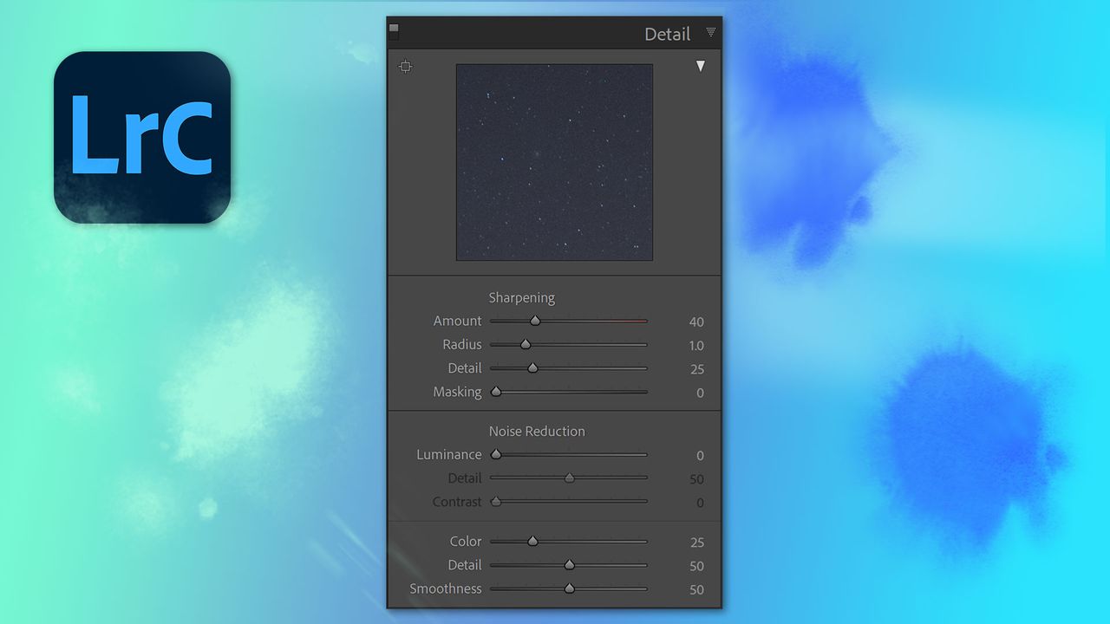The width and height of the screenshot is (1110, 624).
Task: Click the Detail panel title text
Action: 668,34
